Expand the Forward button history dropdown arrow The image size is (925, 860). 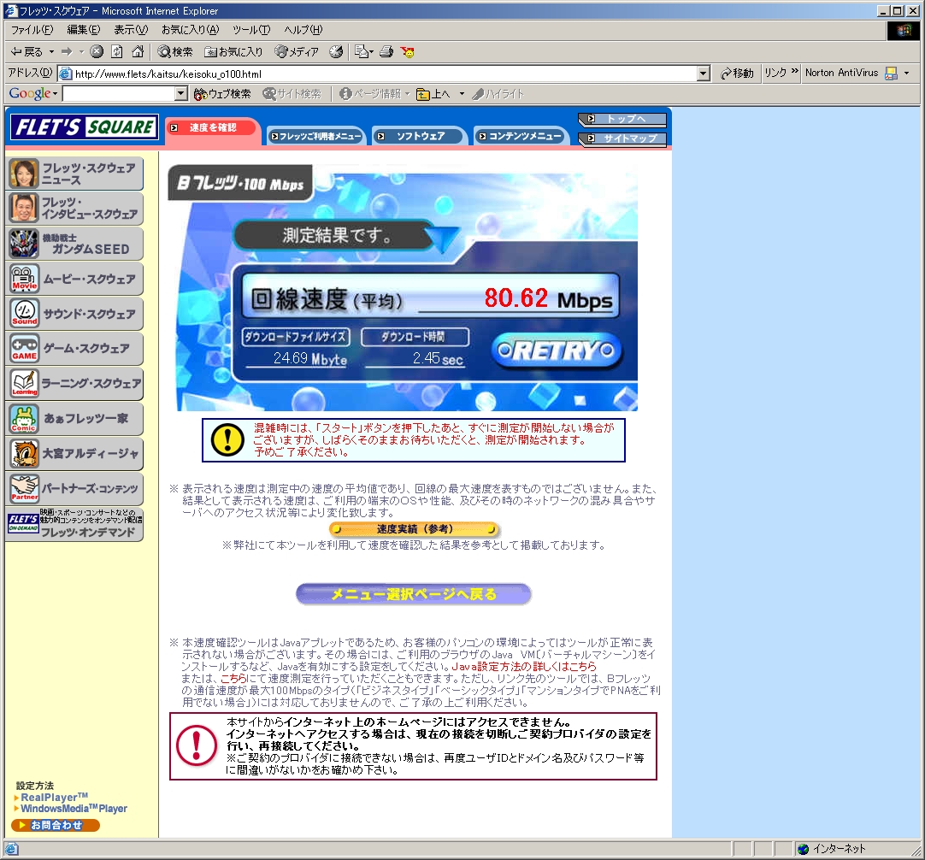point(81,52)
